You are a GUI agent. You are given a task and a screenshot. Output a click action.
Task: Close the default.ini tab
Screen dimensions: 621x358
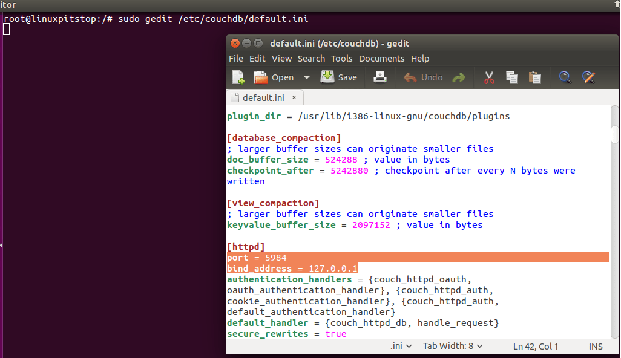point(294,97)
